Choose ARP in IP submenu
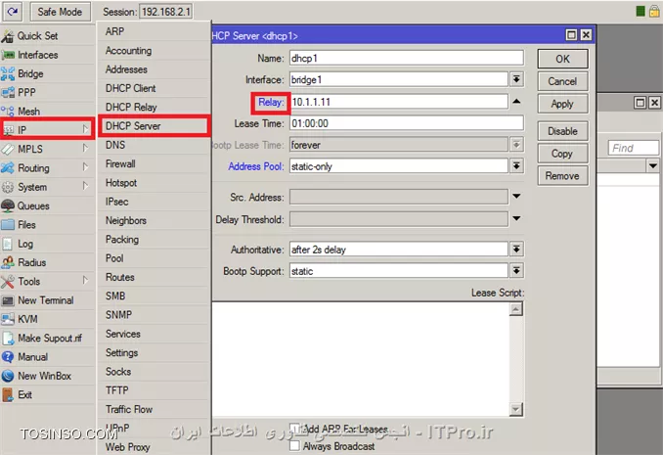The image size is (663, 455). [155, 31]
